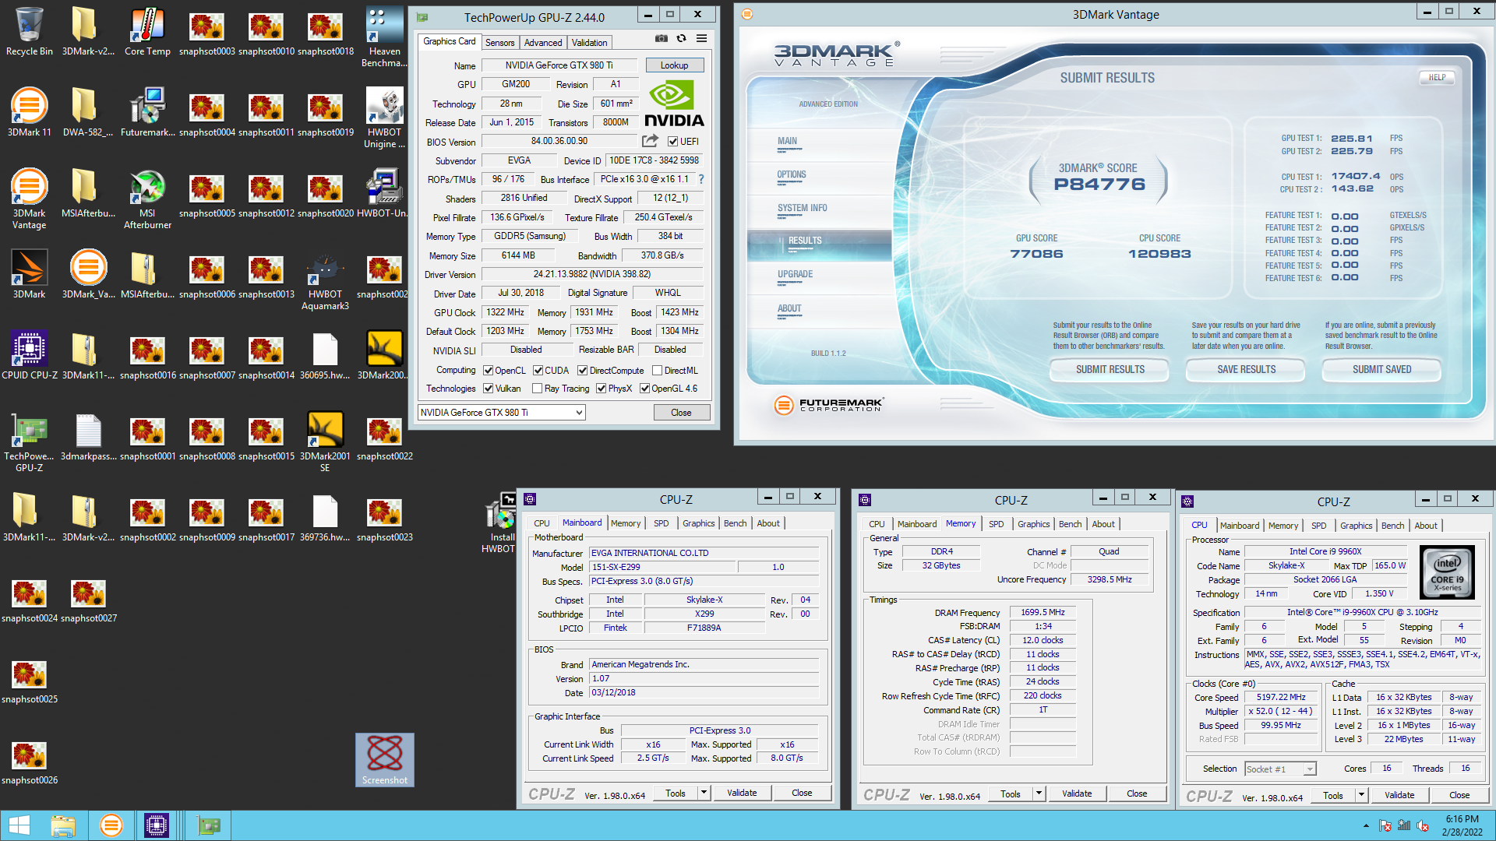Viewport: 1496px width, 841px height.
Task: Click GPU-Z Lookup button
Action: (674, 65)
